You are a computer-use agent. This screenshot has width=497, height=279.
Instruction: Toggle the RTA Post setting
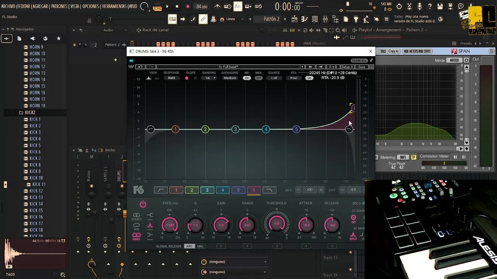tap(294, 78)
